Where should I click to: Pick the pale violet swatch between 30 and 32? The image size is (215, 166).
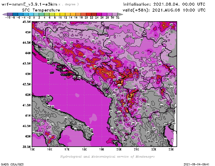(115, 14)
